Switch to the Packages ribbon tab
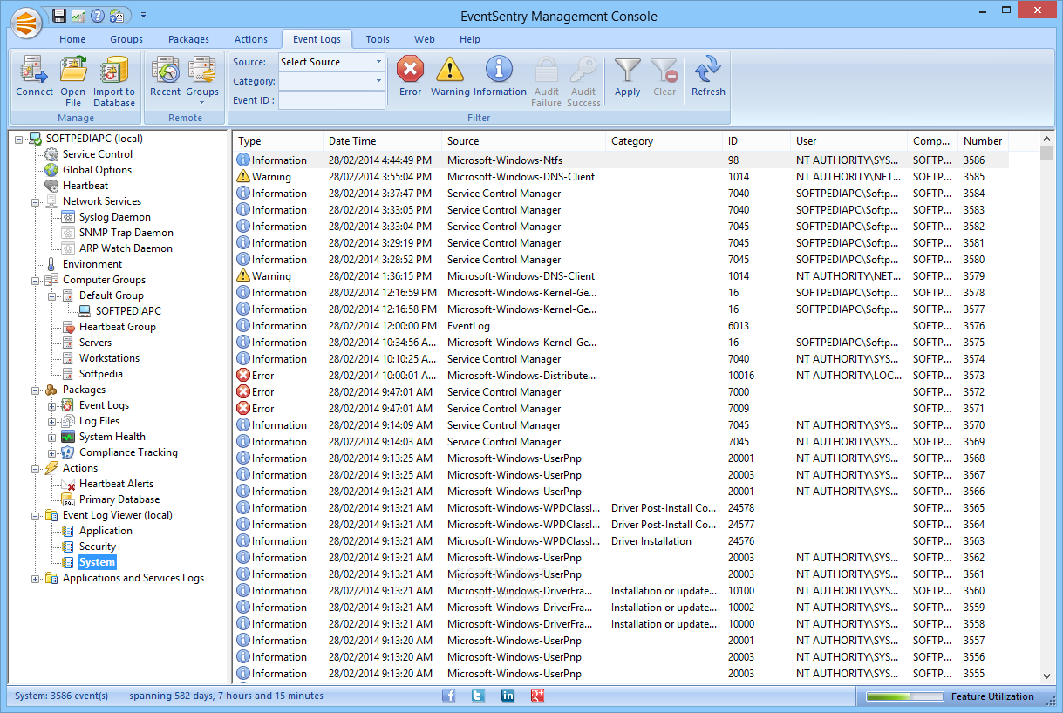The height and width of the screenshot is (713, 1063). pyautogui.click(x=188, y=39)
